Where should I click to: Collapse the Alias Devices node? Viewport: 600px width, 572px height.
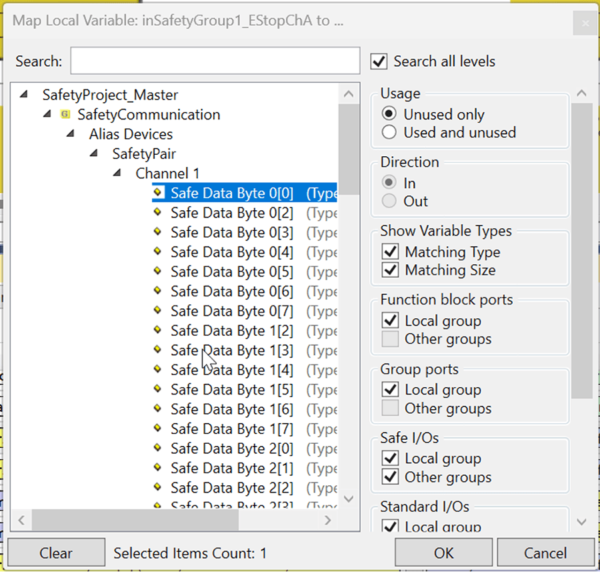click(x=71, y=133)
